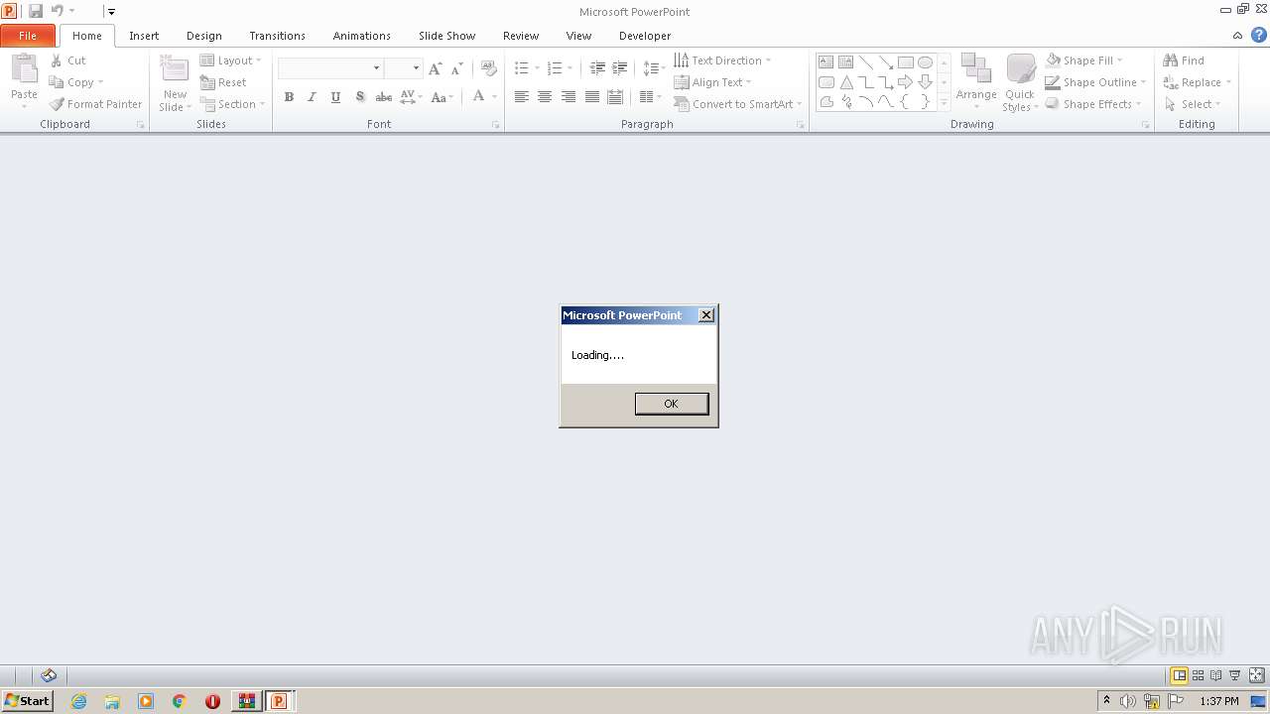Screen dimensions: 1270x714
Task: Click the Undo icon in quick access toolbar
Action: [57, 11]
